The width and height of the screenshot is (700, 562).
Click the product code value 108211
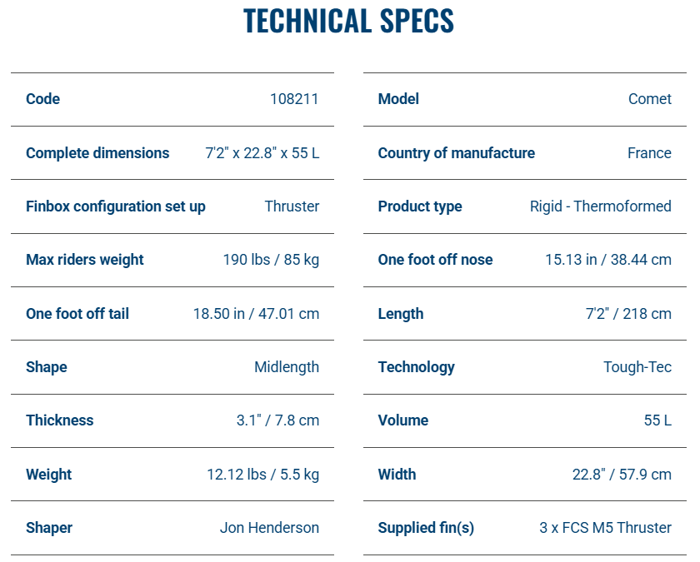[294, 99]
